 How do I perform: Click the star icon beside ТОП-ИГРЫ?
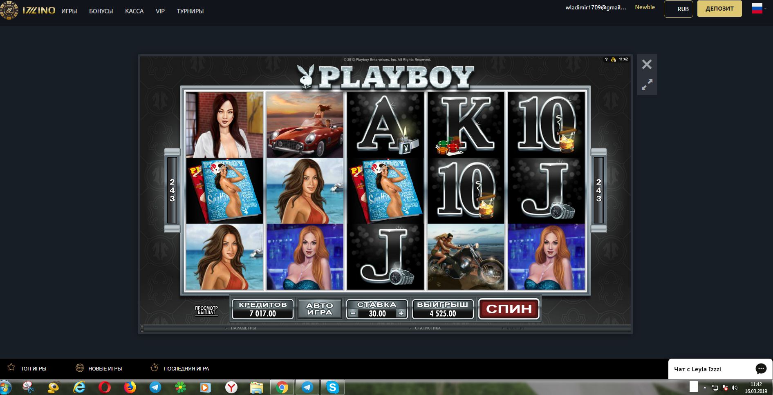(x=11, y=367)
